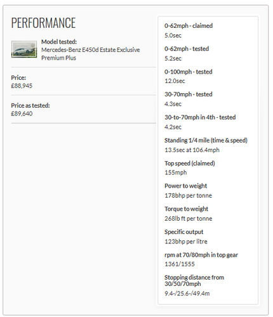Click the 30-70mph tested 4.3sec value
Viewport: 273px width, 317px height.
pyautogui.click(x=173, y=104)
